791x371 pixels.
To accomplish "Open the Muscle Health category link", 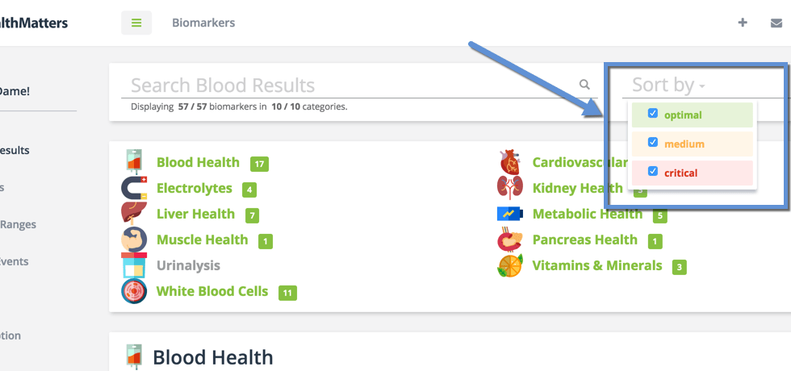I will (x=203, y=240).
